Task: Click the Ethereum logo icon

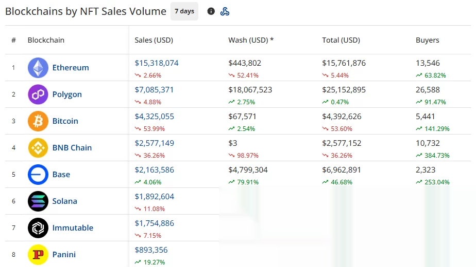Action: (38, 67)
